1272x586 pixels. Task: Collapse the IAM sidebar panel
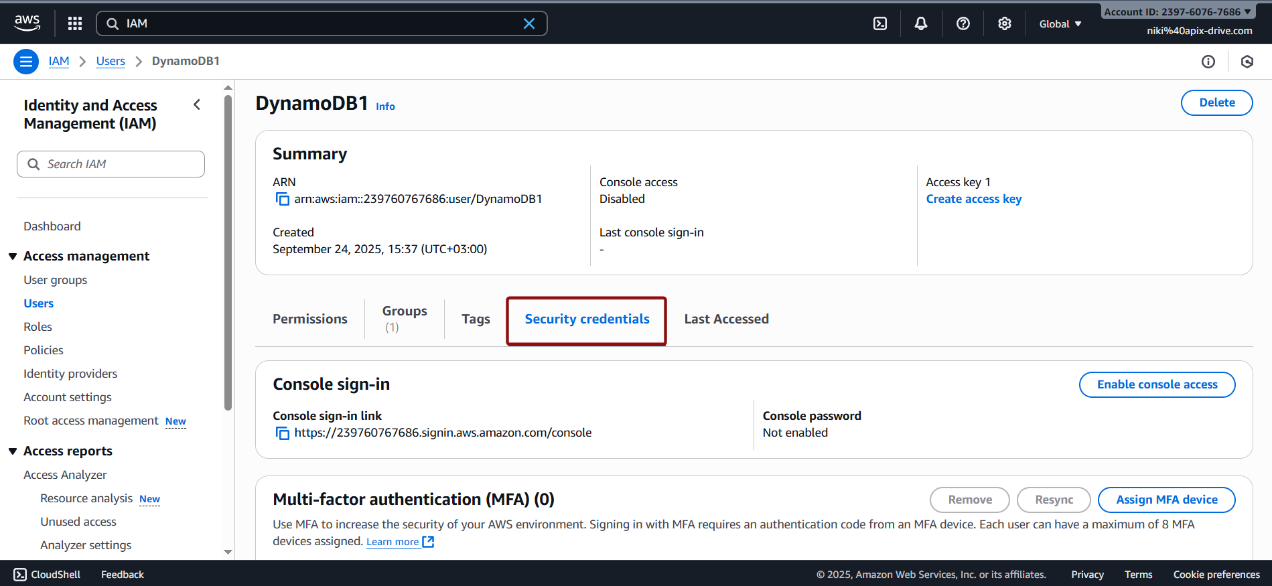click(197, 104)
